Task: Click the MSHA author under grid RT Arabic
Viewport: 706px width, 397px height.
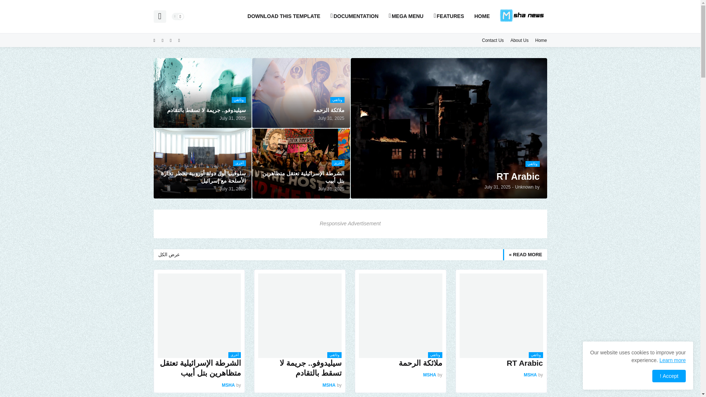Action: click(530, 375)
